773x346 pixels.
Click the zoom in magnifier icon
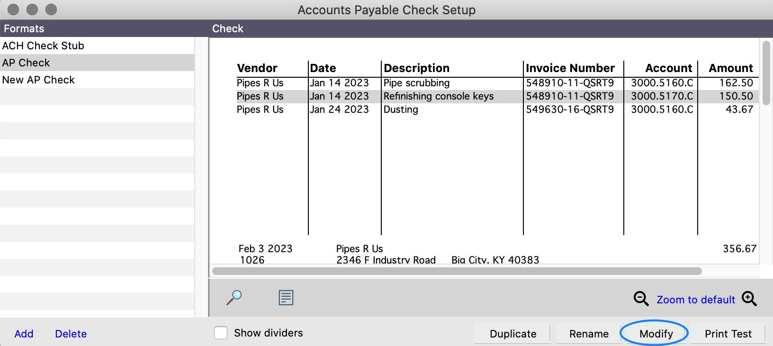[x=749, y=299]
